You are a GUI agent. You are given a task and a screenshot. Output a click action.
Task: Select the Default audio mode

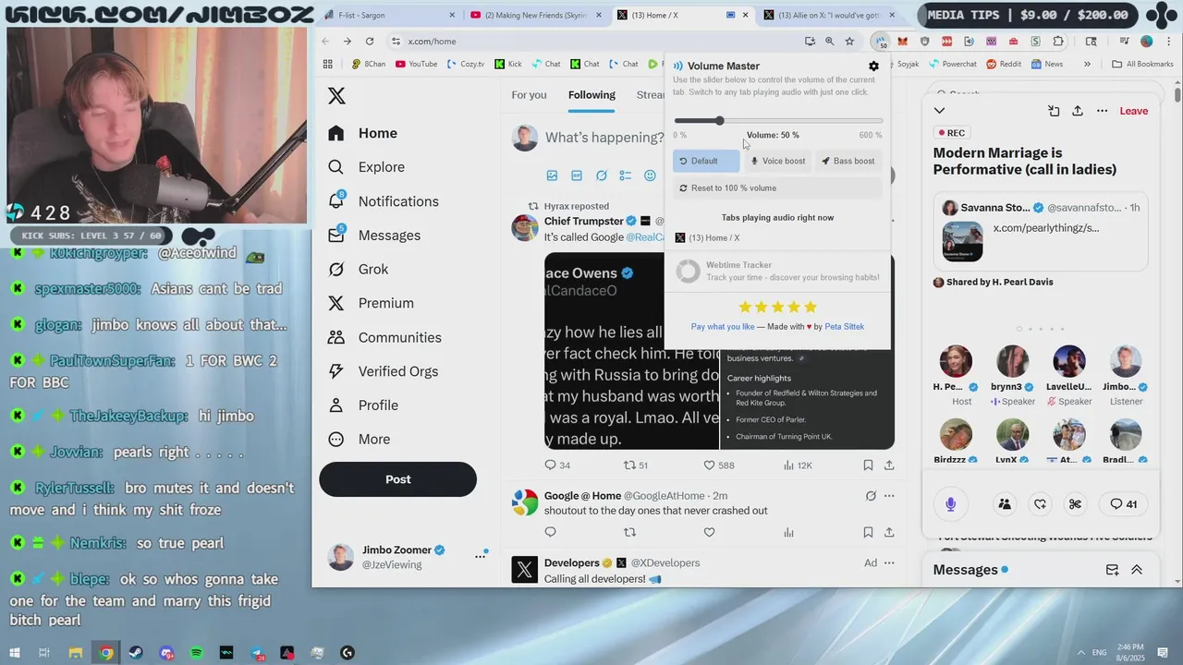point(706,161)
